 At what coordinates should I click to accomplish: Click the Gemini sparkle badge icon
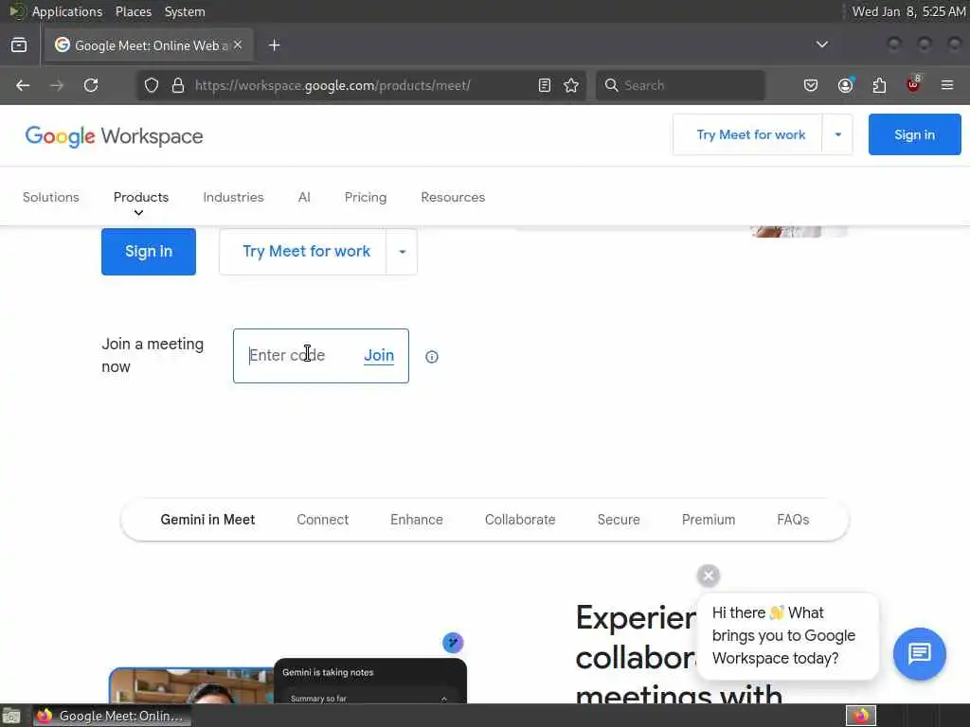(453, 643)
